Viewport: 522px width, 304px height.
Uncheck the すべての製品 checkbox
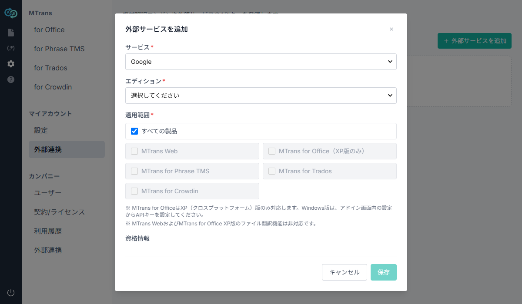click(x=134, y=131)
